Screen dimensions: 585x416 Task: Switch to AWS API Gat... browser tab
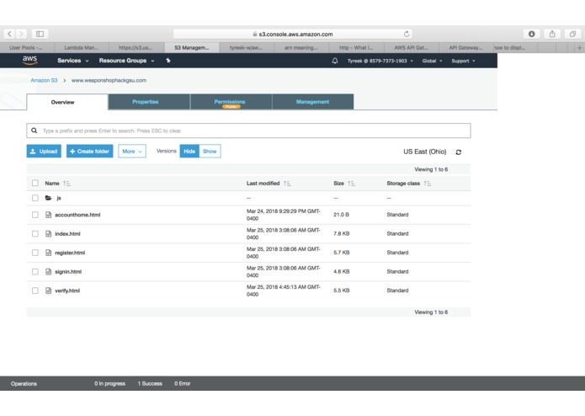click(411, 48)
